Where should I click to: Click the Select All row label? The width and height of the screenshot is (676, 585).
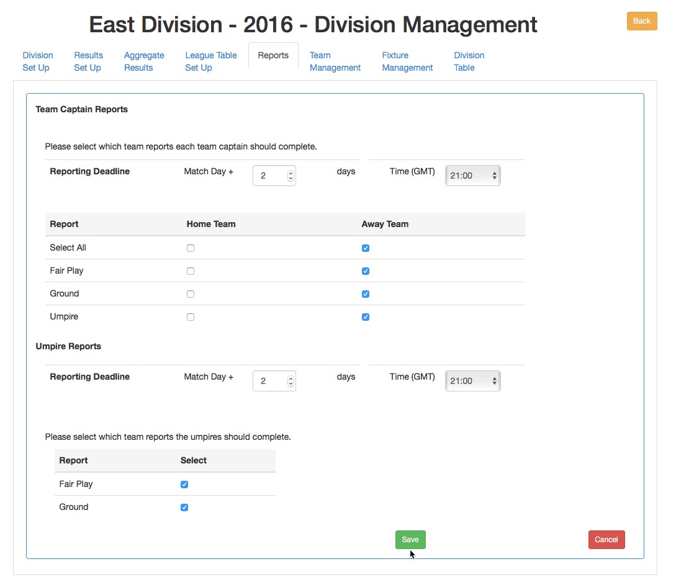point(68,248)
